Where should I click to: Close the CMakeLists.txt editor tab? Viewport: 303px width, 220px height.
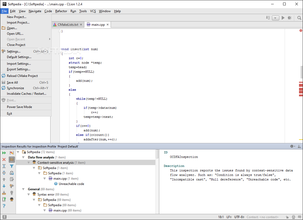[x=81, y=25]
